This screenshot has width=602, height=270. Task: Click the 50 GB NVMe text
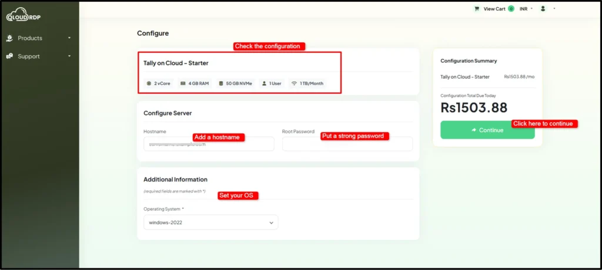tap(239, 83)
